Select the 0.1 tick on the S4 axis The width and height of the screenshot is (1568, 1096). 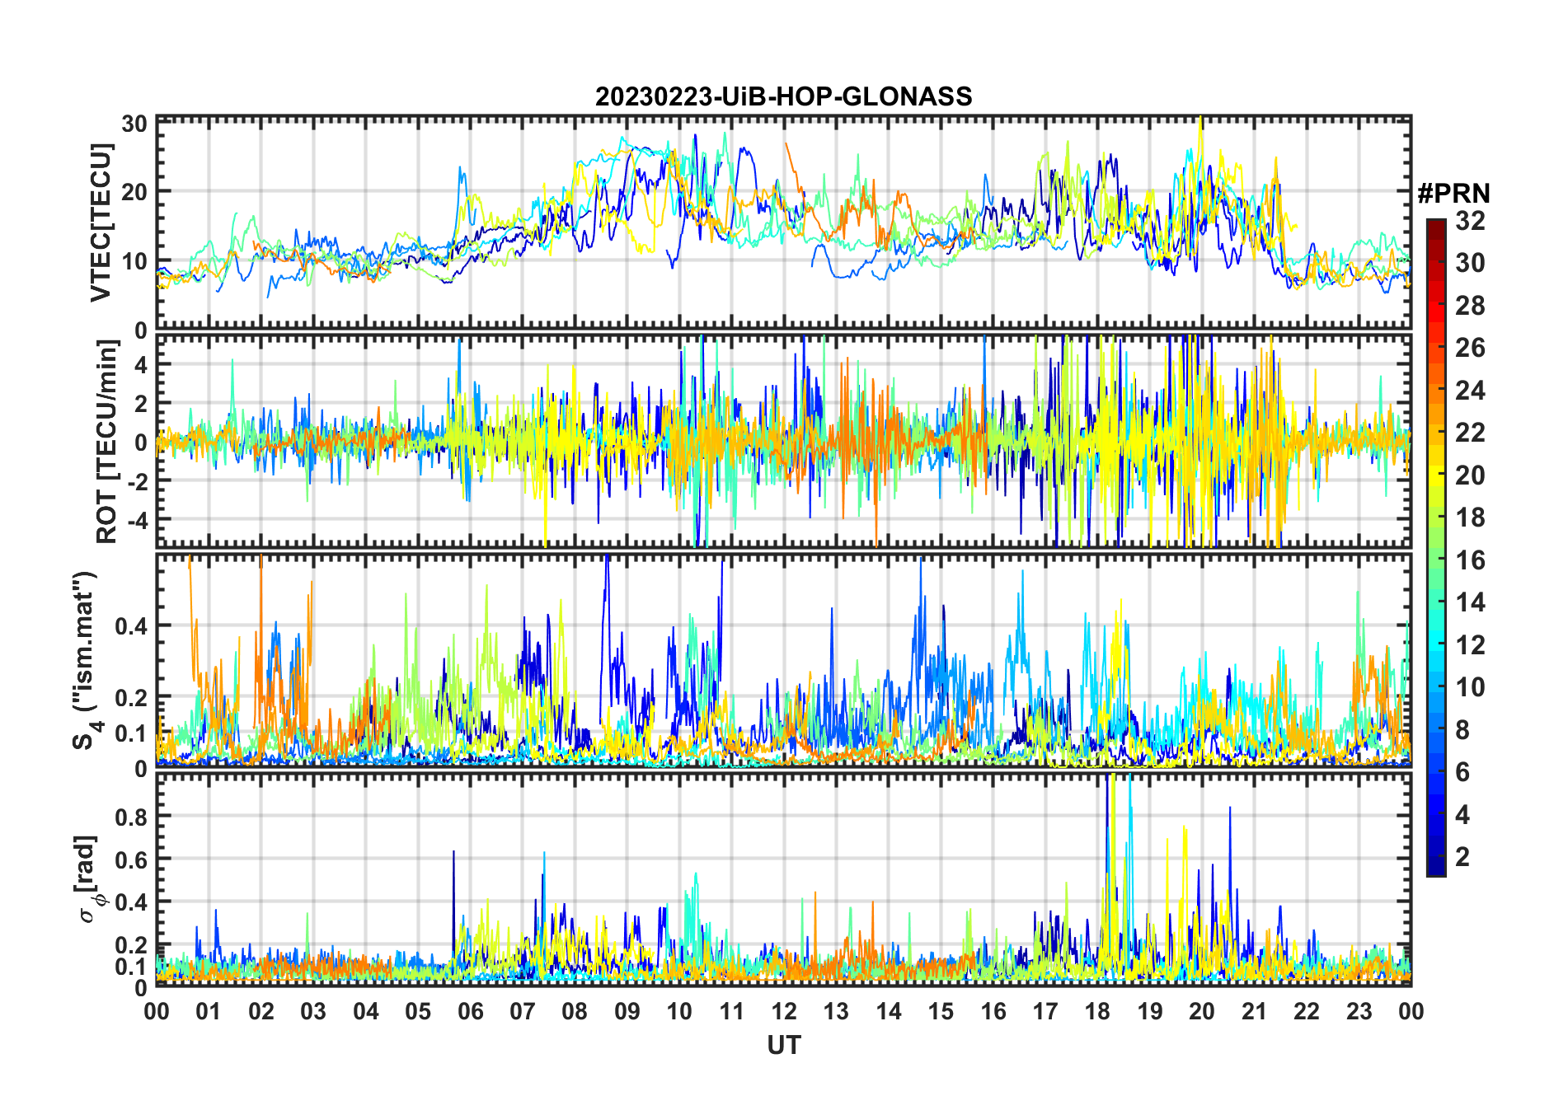coord(130,733)
